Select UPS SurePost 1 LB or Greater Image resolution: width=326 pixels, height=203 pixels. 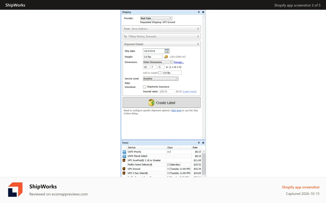[144, 161]
